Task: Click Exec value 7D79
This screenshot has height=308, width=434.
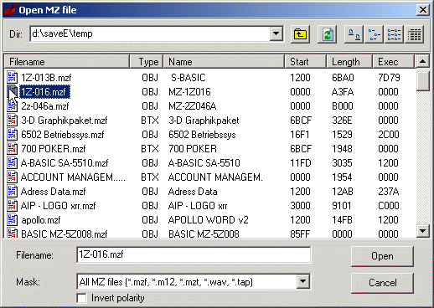Action: pyautogui.click(x=389, y=77)
